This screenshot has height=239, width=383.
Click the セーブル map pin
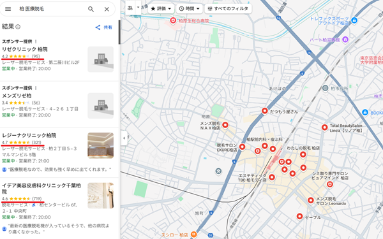point(300,216)
